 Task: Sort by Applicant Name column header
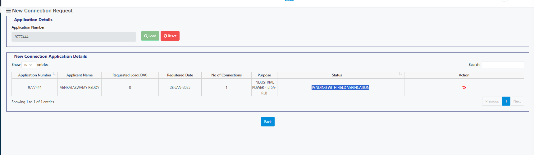point(80,75)
